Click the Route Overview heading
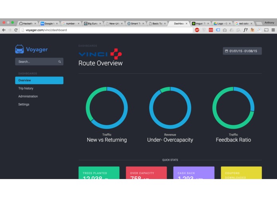 (100, 63)
